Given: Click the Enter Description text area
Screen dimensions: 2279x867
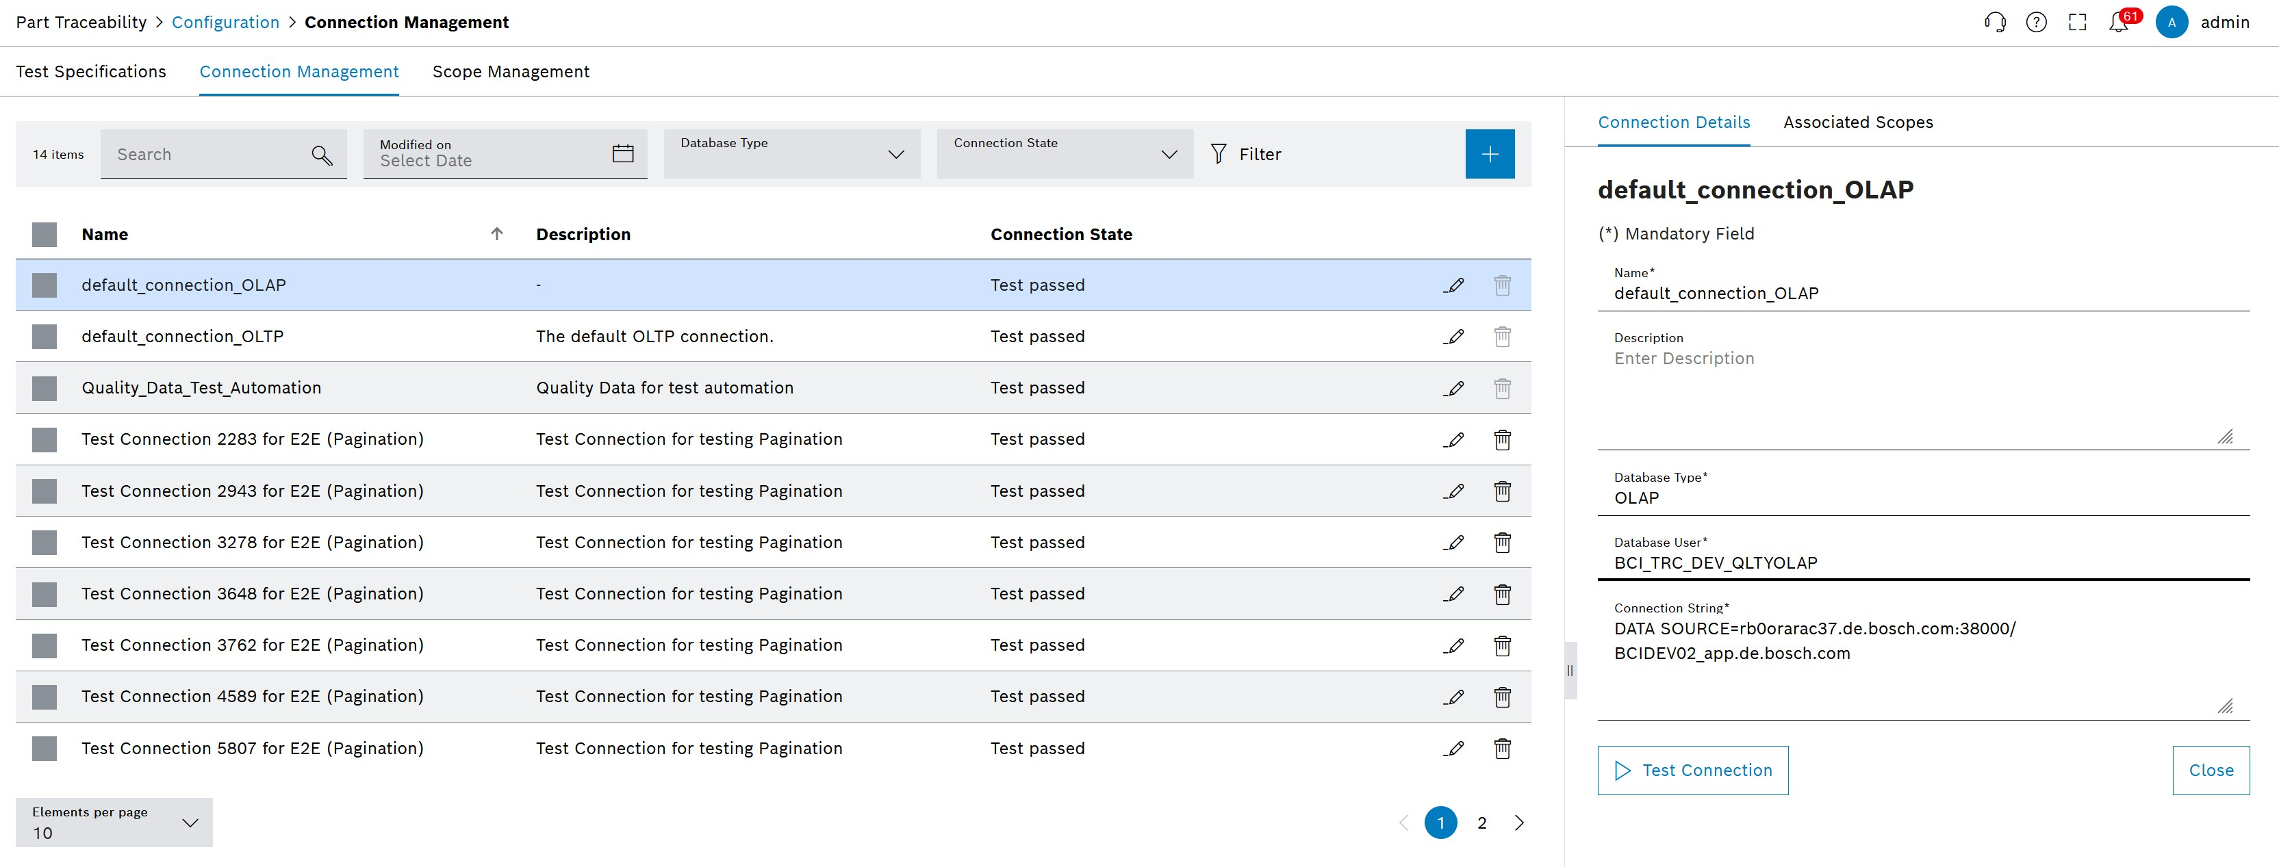Looking at the screenshot, I should click(x=1923, y=390).
